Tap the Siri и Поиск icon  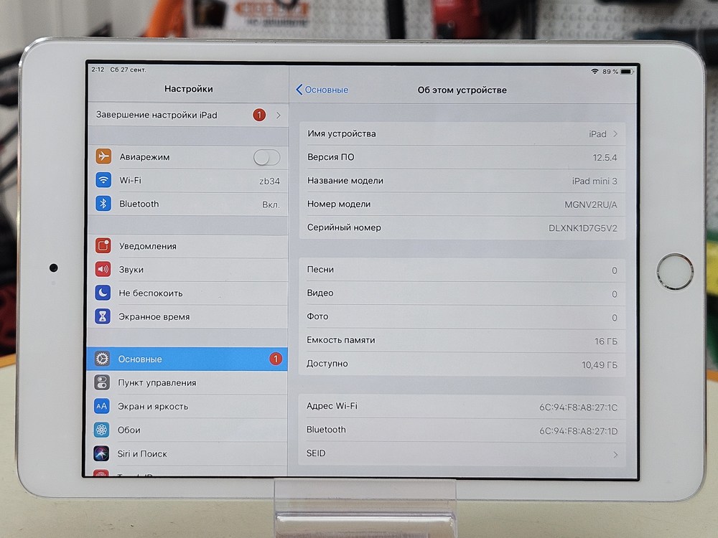coord(101,453)
